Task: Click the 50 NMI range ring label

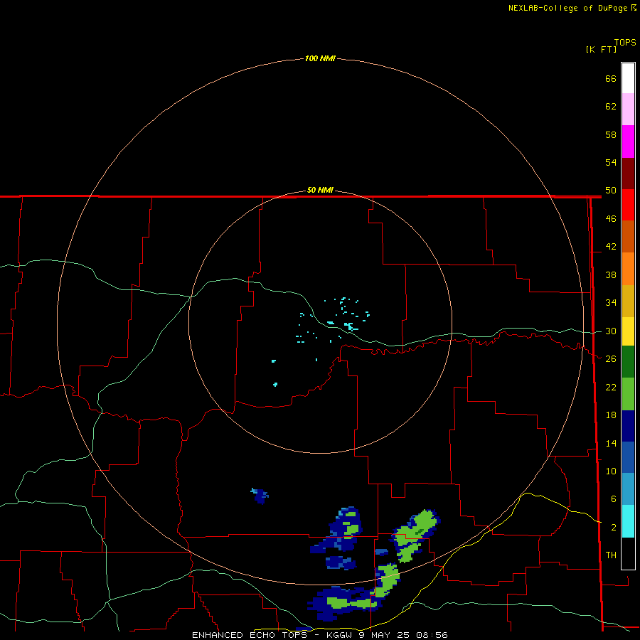Action: [320, 190]
